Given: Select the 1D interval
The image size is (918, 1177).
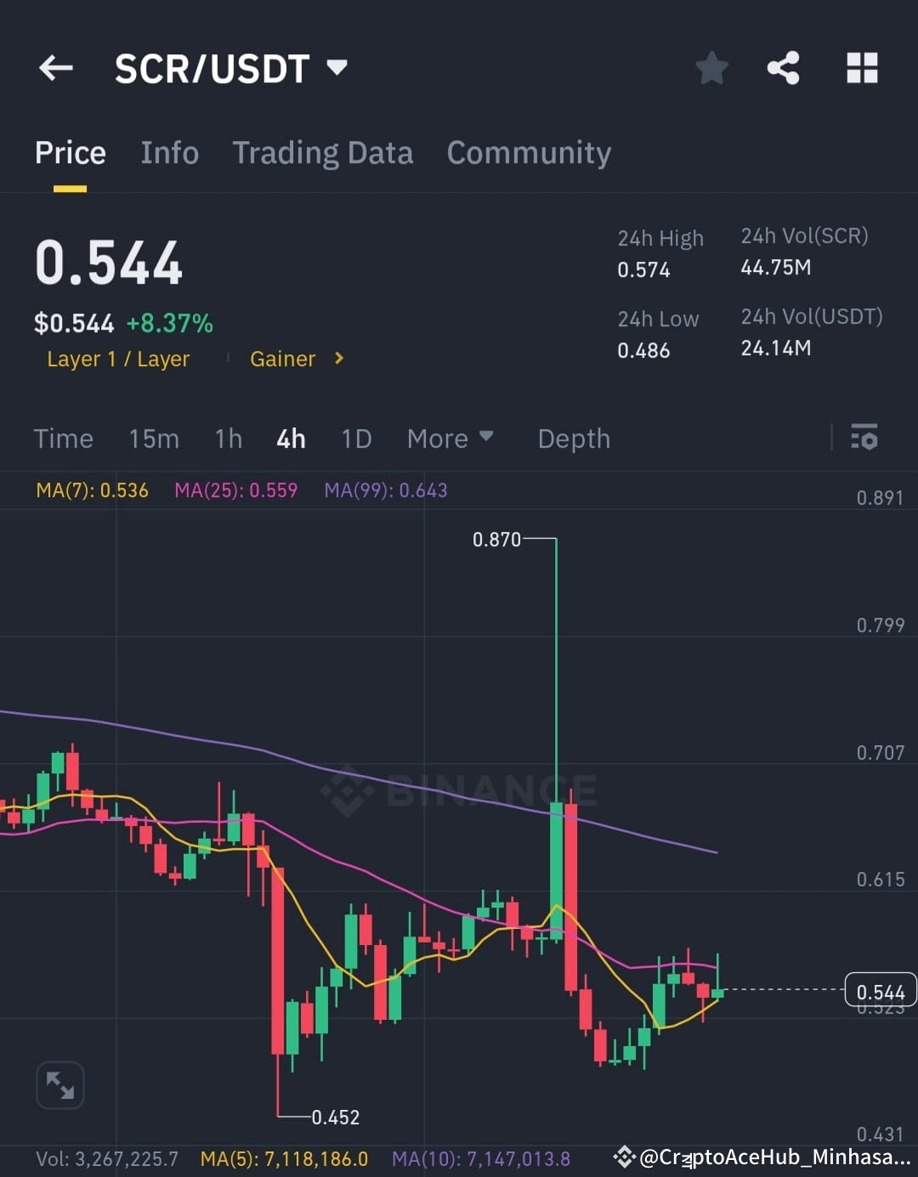Looking at the screenshot, I should click(x=356, y=439).
